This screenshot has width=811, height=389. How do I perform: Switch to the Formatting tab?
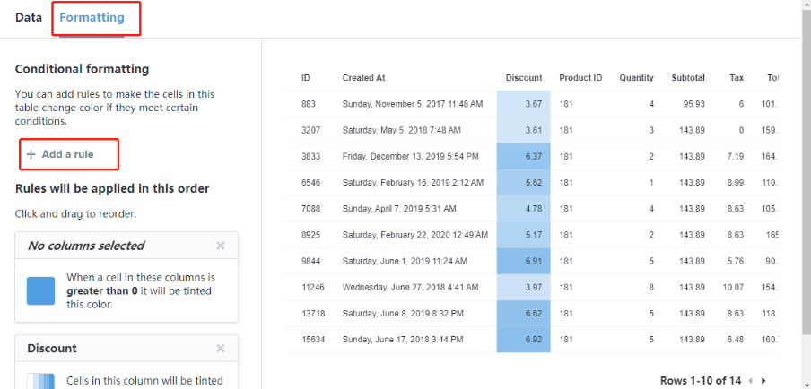click(x=92, y=17)
